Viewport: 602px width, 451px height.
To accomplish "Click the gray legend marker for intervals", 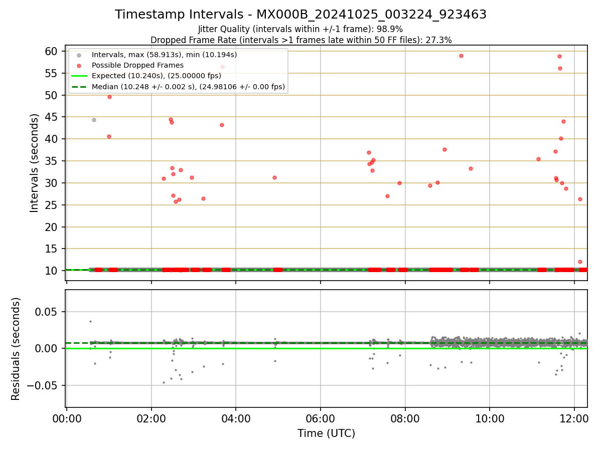I will [79, 55].
